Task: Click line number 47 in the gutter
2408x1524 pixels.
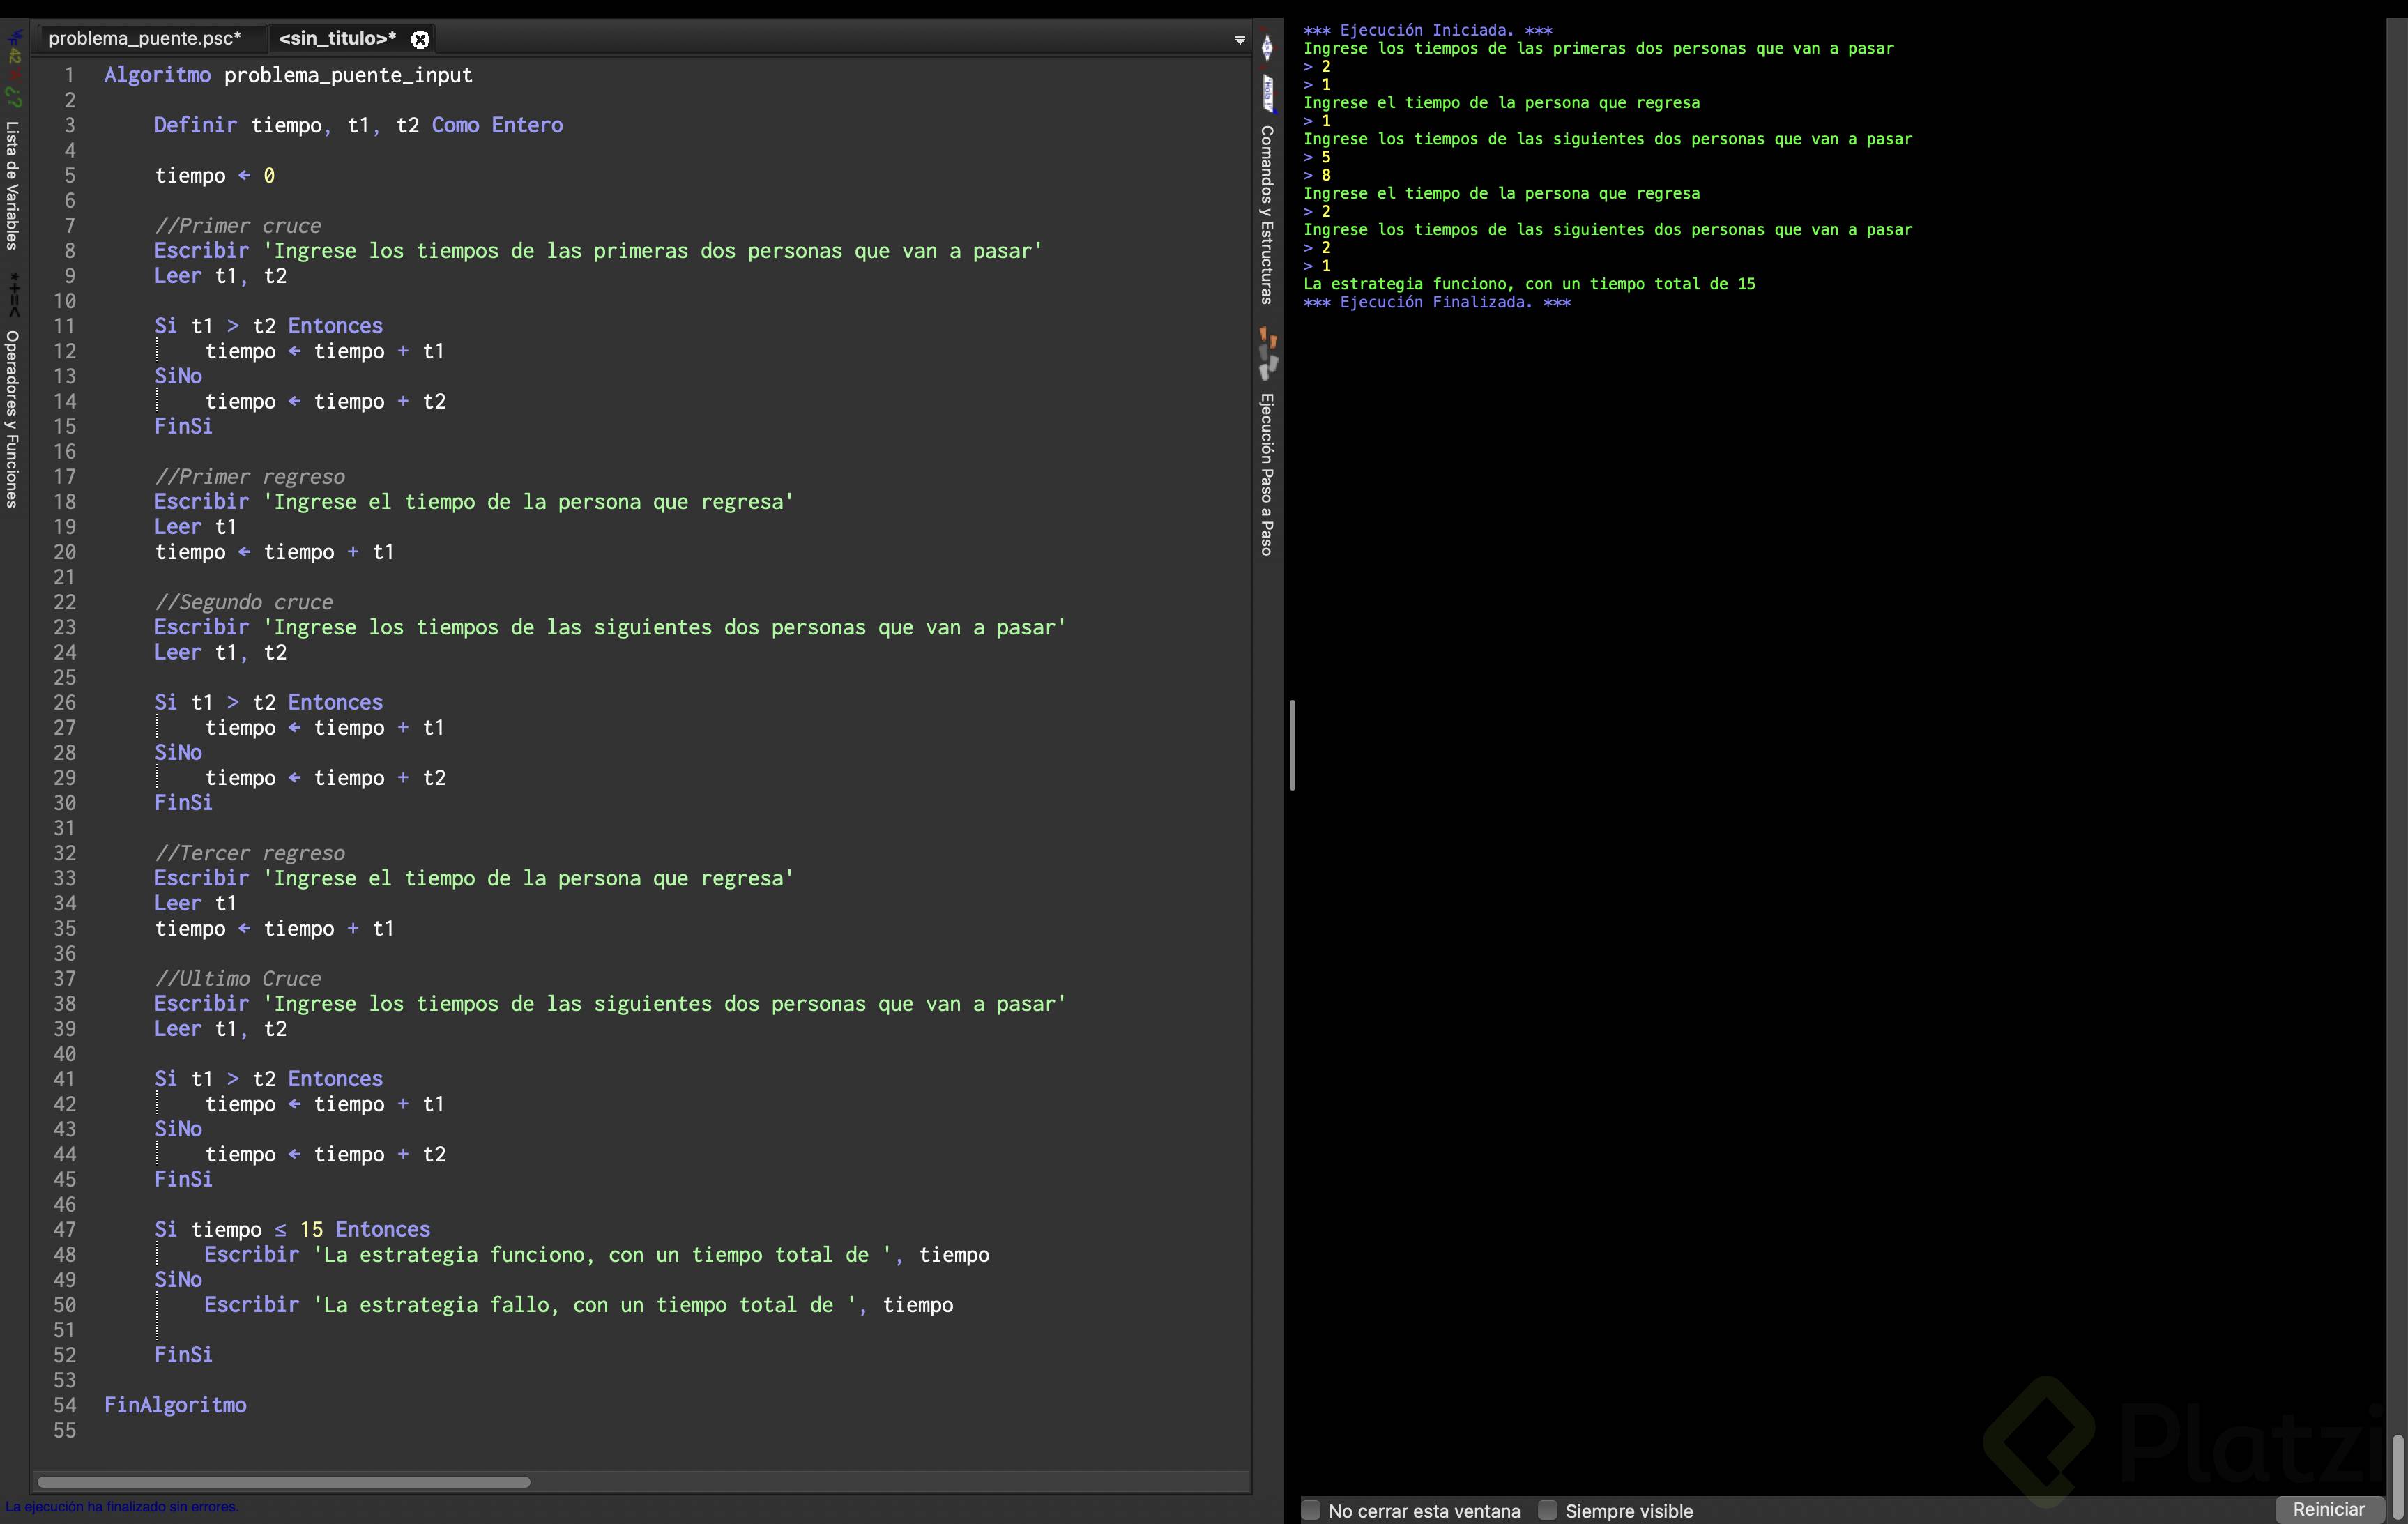Action: (x=64, y=1229)
